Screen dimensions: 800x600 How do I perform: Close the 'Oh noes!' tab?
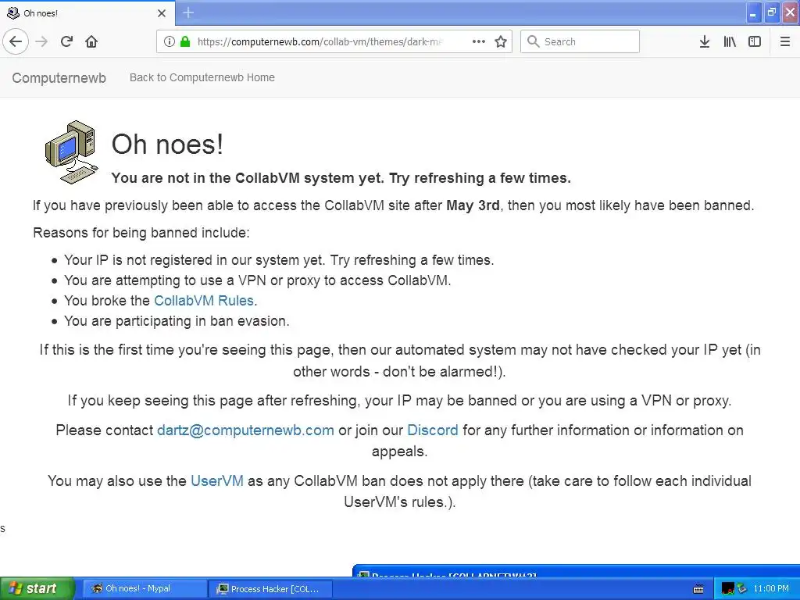click(162, 13)
